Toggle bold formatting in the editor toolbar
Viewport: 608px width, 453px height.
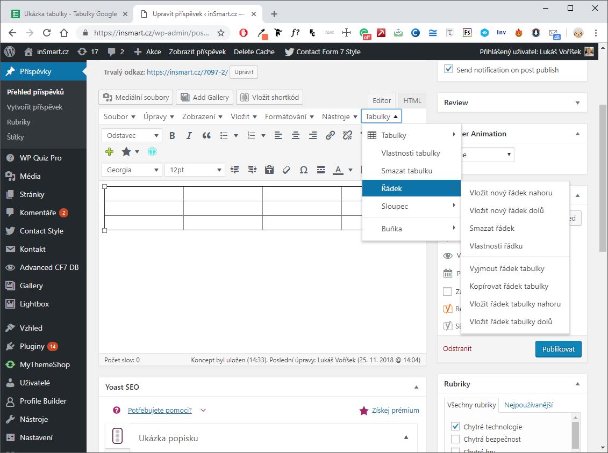(172, 136)
